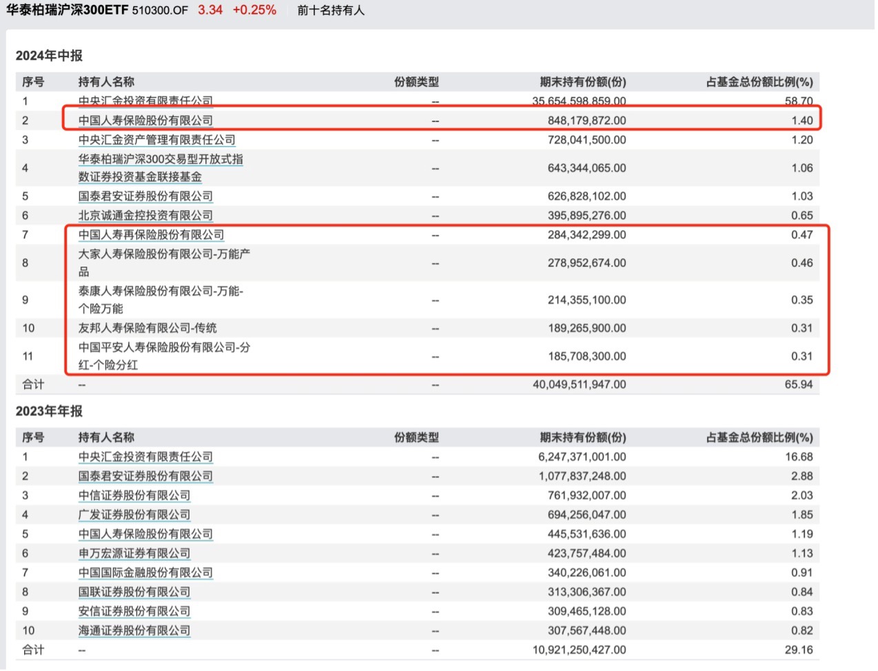Click the 广发证券股份有限公司 link
The height and width of the screenshot is (671, 878).
tap(134, 515)
